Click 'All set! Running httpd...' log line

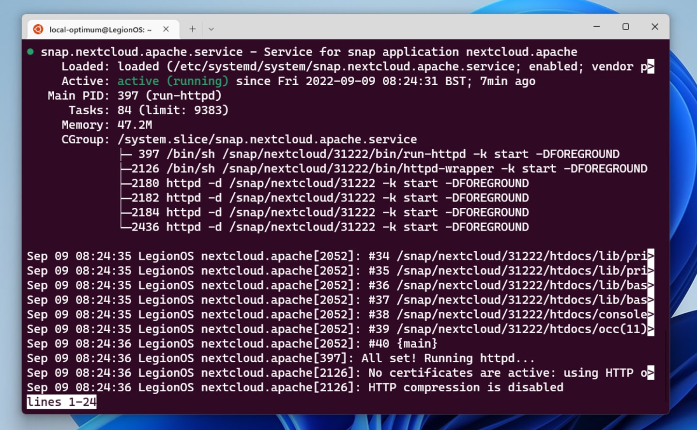(281, 358)
